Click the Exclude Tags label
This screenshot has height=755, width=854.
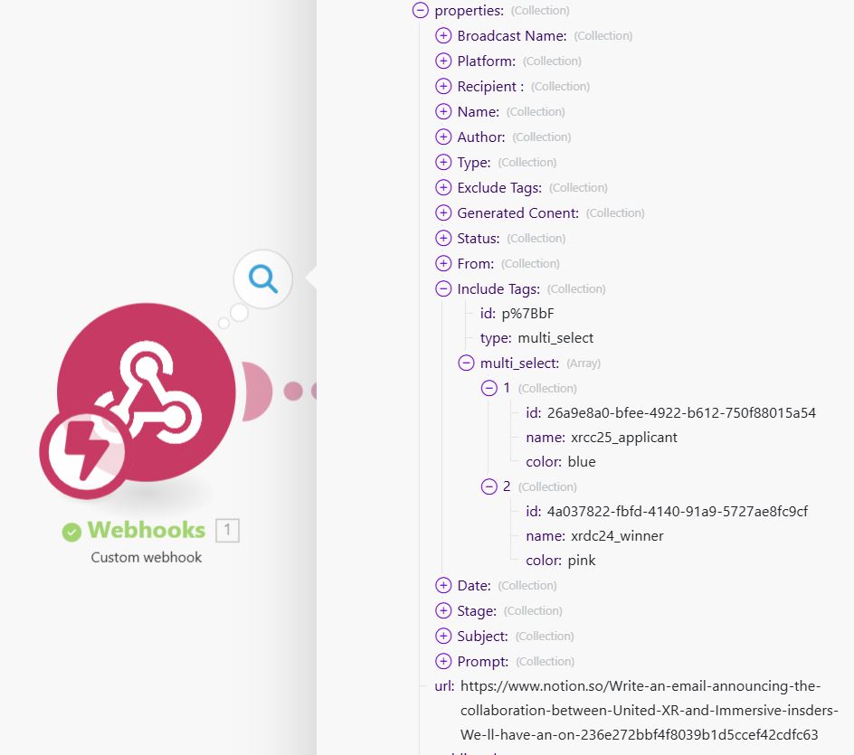499,188
